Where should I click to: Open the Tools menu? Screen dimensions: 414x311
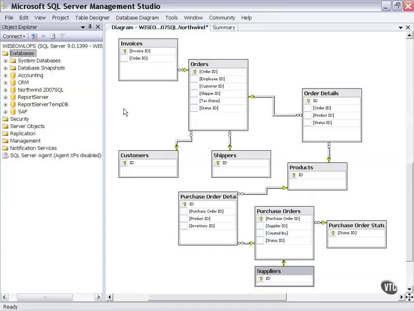(171, 18)
